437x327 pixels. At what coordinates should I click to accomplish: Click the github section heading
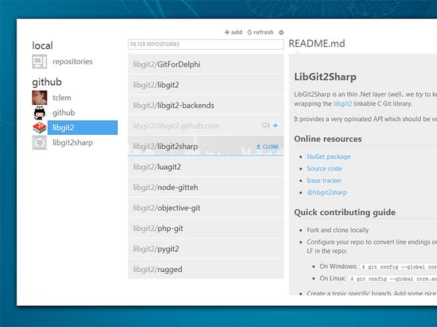47,82
